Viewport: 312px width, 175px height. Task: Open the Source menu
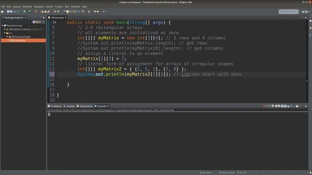coord(17,6)
